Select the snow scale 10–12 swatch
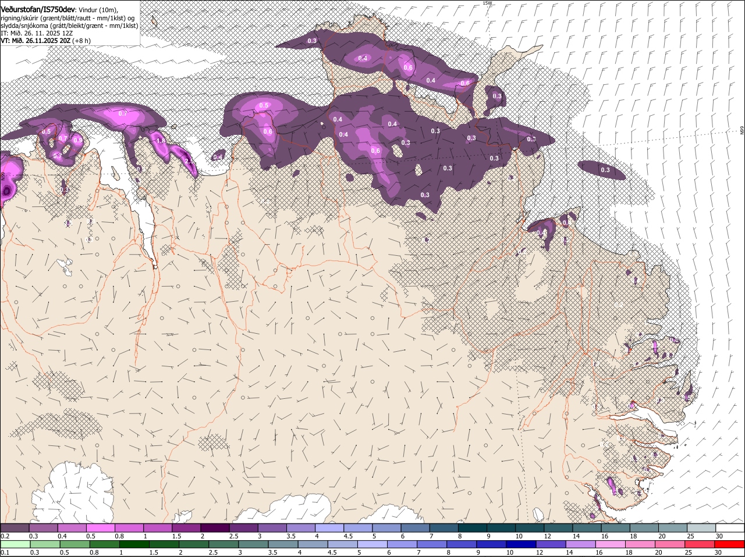745x557 pixels. click(529, 527)
